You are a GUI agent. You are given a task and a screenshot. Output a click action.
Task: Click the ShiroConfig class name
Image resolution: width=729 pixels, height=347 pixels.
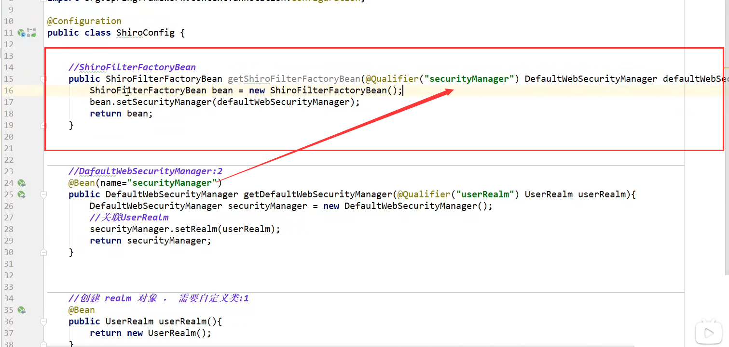(145, 33)
